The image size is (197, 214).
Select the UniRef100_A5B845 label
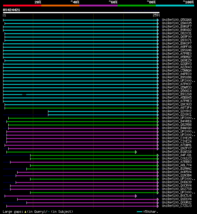177,98
